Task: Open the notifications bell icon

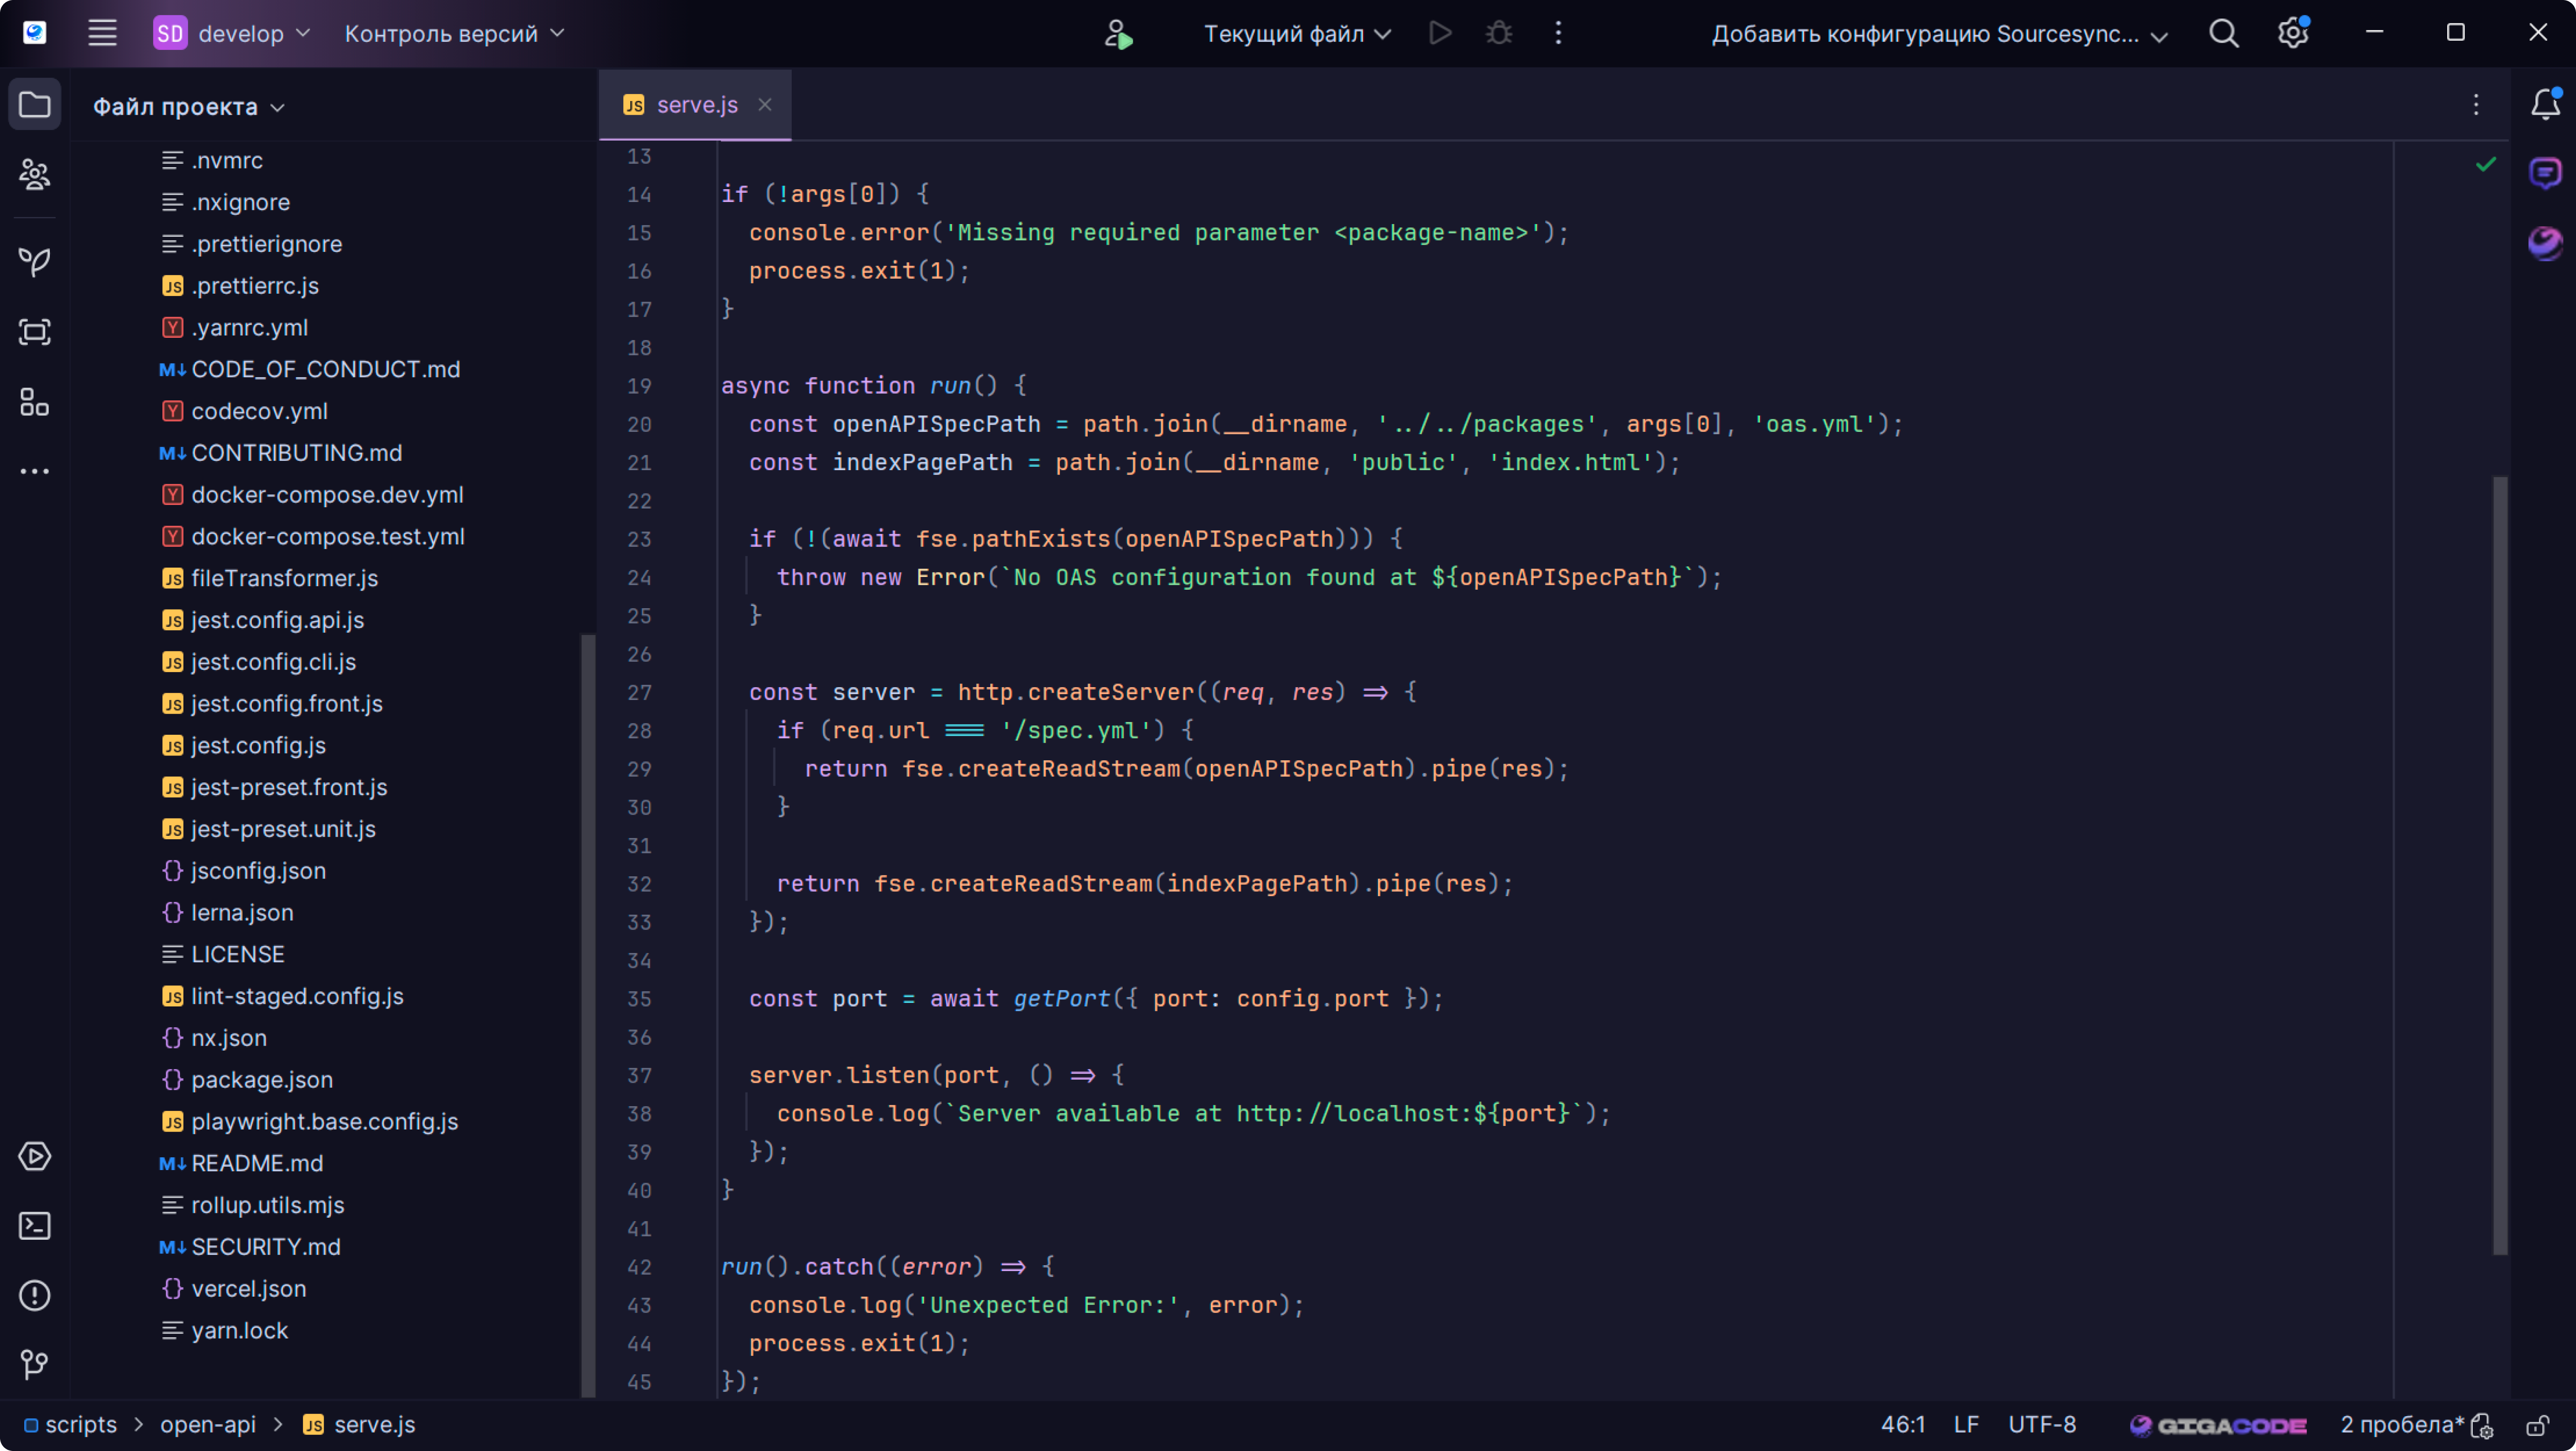Action: [x=2545, y=104]
